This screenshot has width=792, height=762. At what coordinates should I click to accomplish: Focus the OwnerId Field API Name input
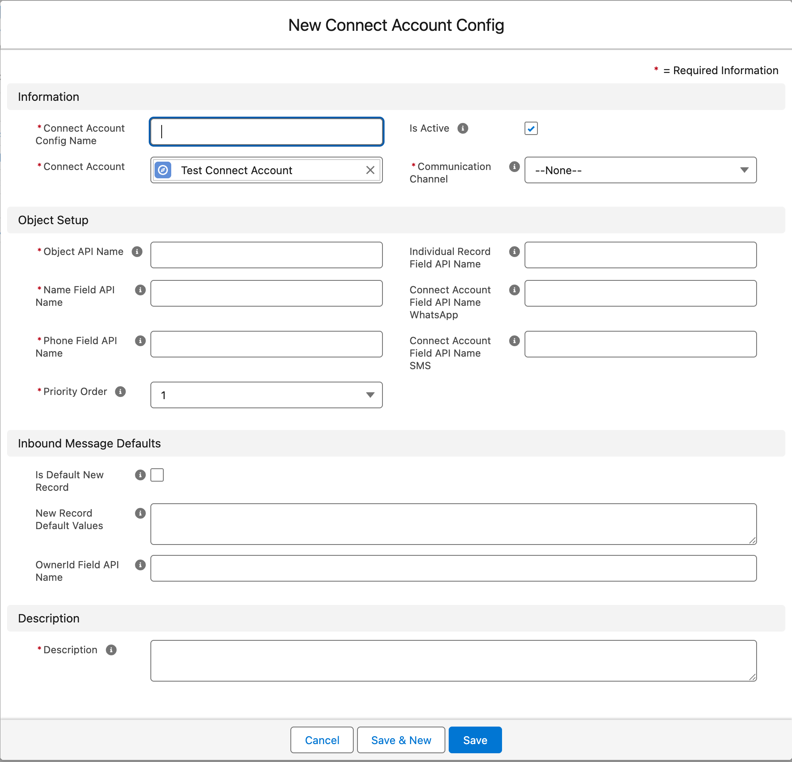click(454, 568)
